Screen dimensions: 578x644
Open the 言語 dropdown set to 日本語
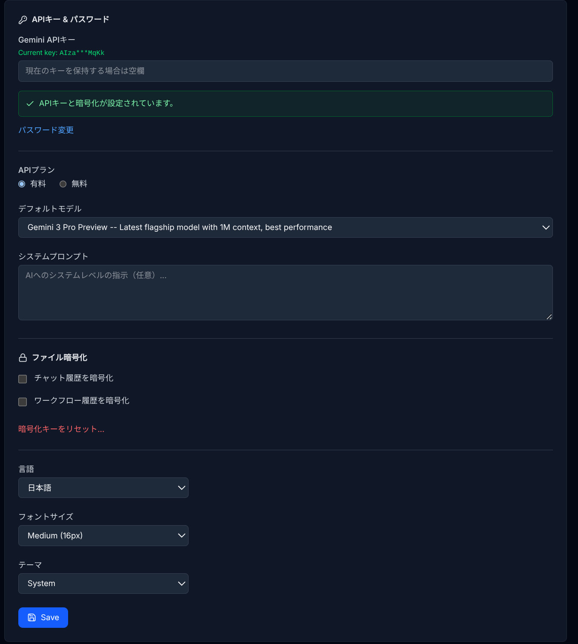point(103,488)
